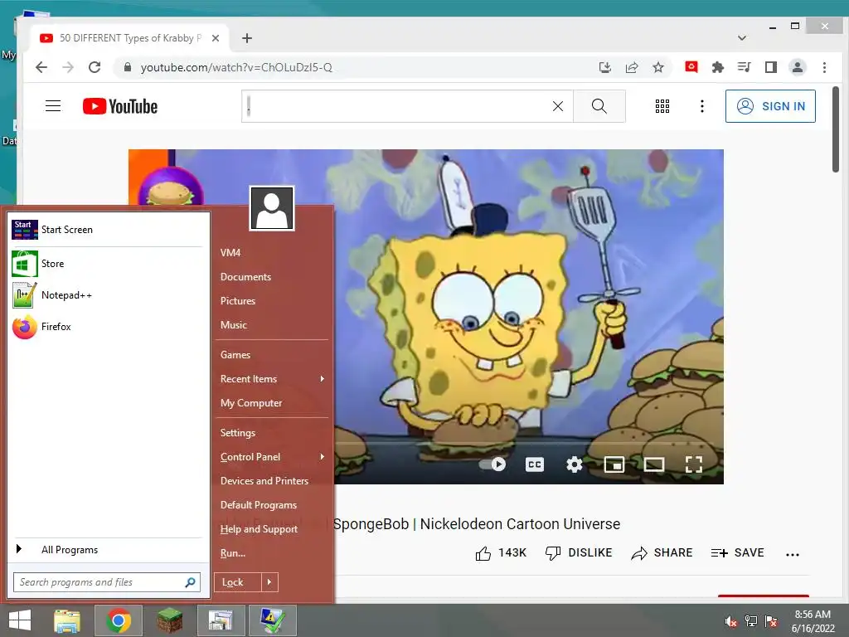Launch Notepad++ from the Start menu
The height and width of the screenshot is (637, 849).
click(107, 295)
